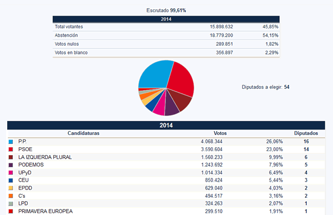Screen dimensions: 333x215
Task: Select the 'EPDD' party name
Action: pyautogui.click(x=25, y=188)
